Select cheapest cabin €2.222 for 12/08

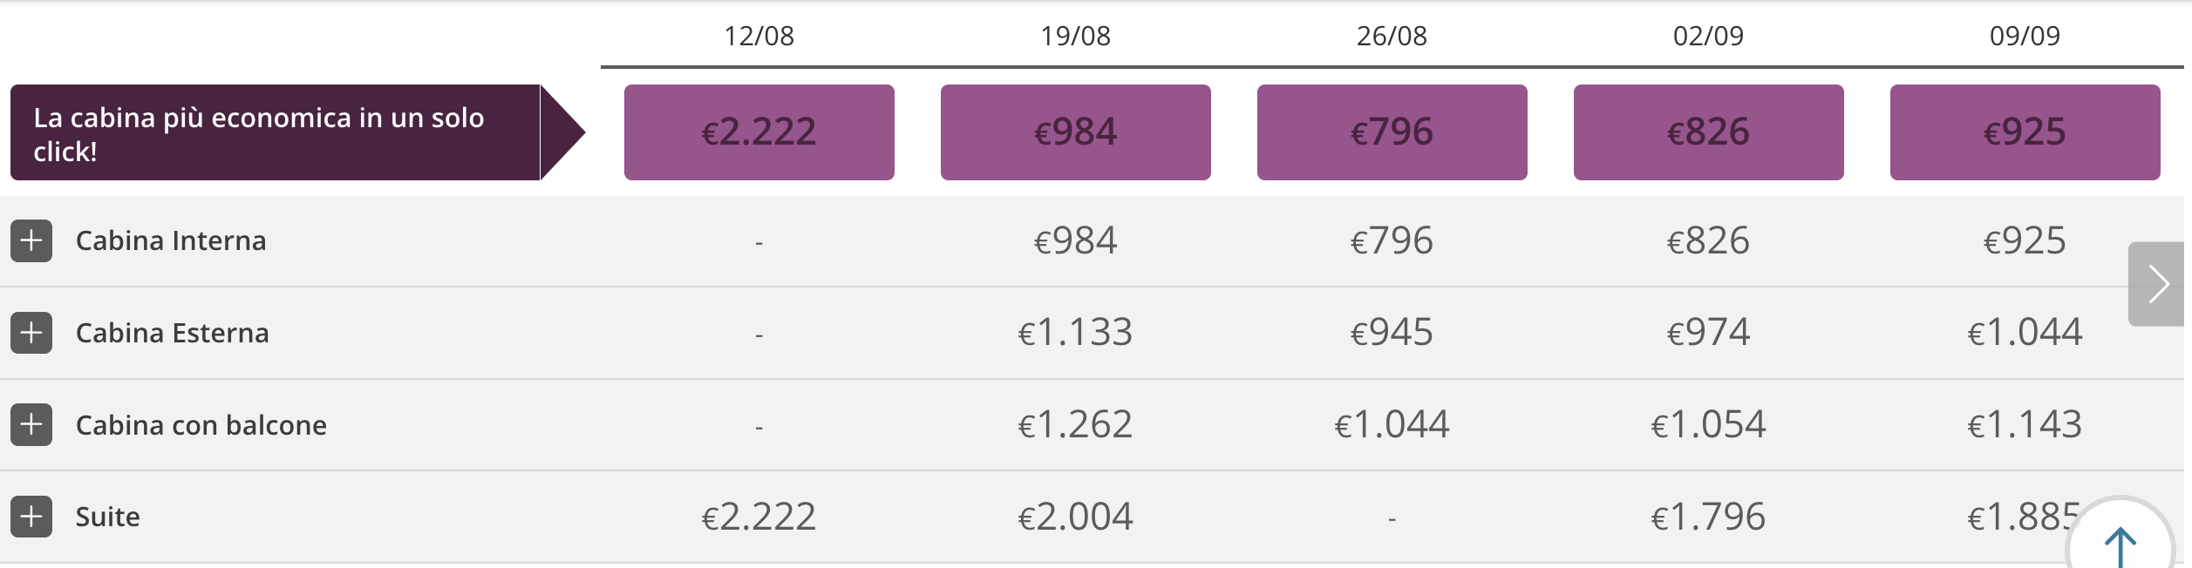pos(759,132)
